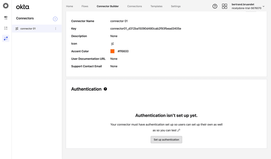Go to the Settings tab
This screenshot has width=271, height=159.
click(x=176, y=6)
